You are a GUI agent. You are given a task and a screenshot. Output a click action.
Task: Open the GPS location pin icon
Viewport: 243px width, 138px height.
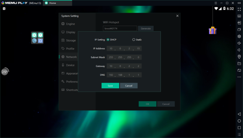point(239,57)
